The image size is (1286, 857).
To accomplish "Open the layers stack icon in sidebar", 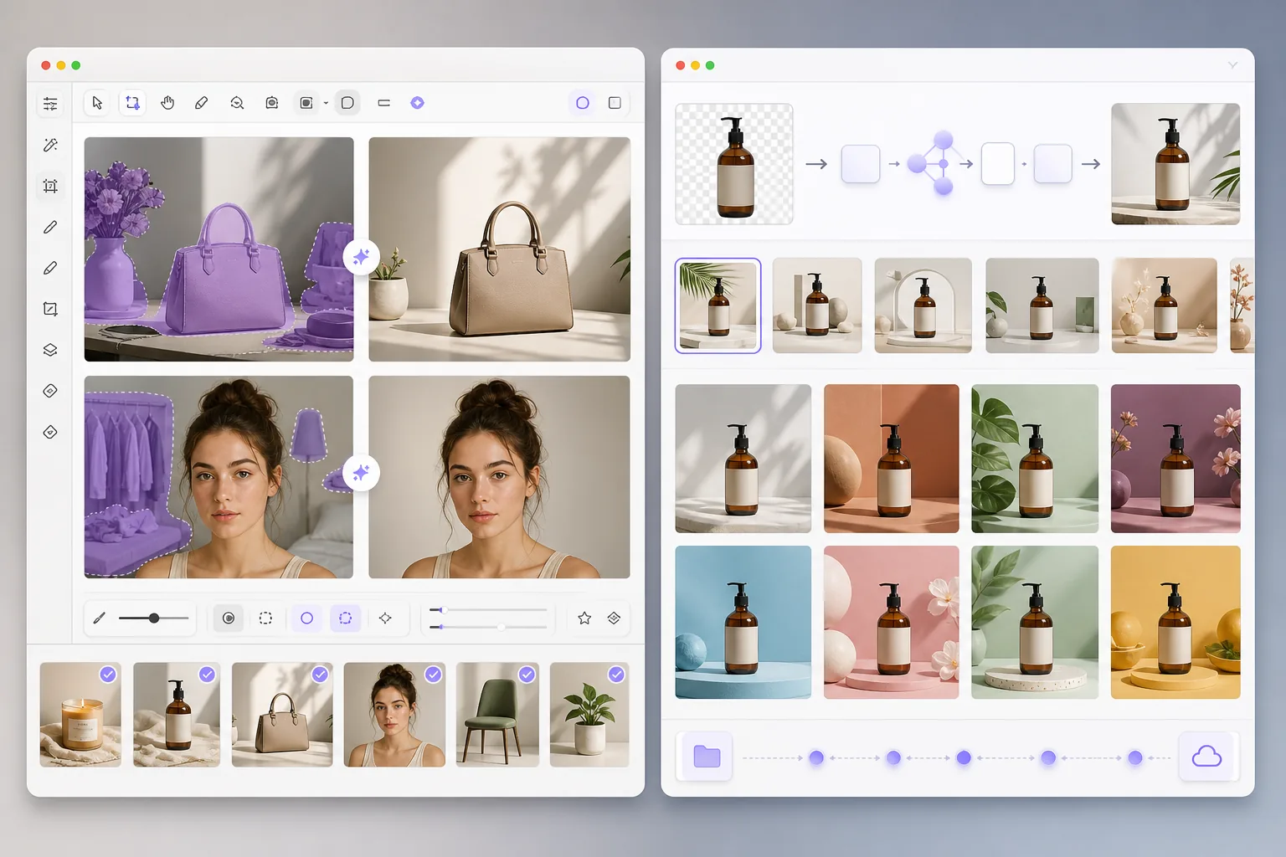I will [50, 350].
